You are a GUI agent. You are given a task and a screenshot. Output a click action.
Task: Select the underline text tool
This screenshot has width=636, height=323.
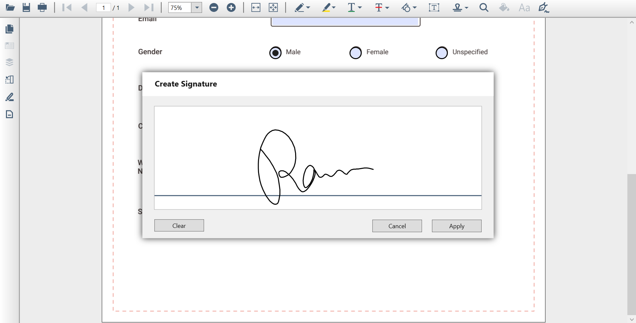351,8
